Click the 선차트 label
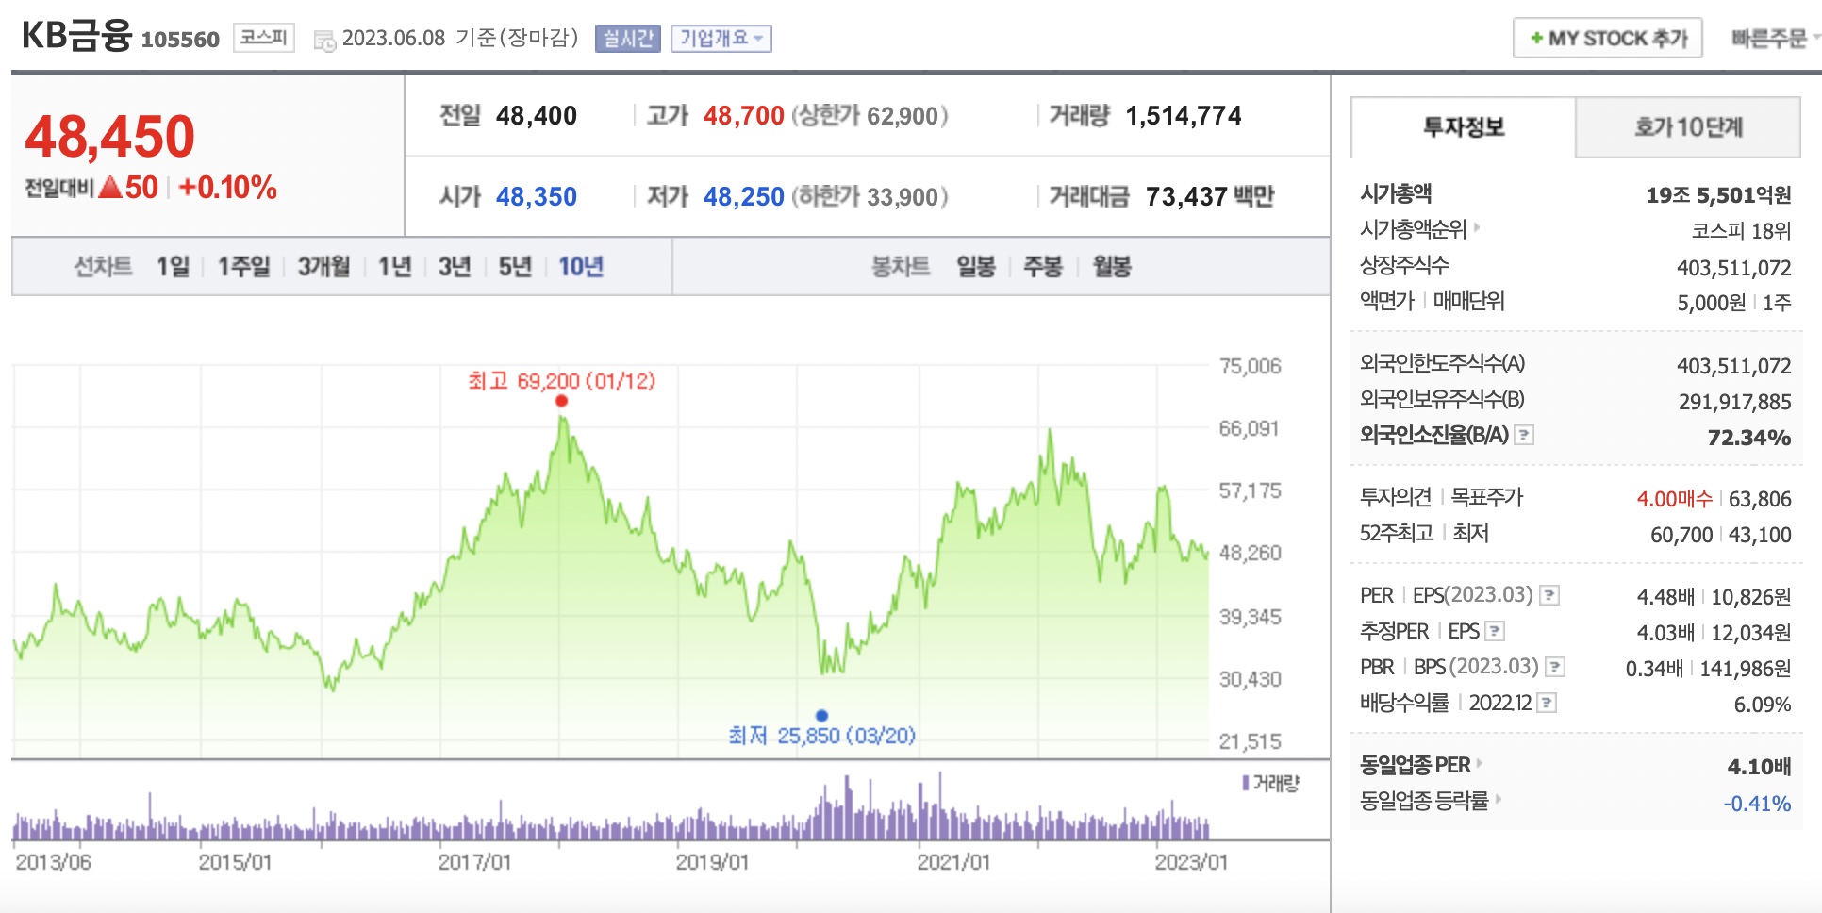 tap(103, 267)
